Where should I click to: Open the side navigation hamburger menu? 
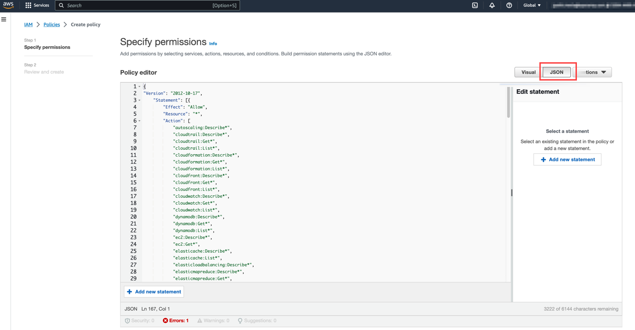pos(4,20)
